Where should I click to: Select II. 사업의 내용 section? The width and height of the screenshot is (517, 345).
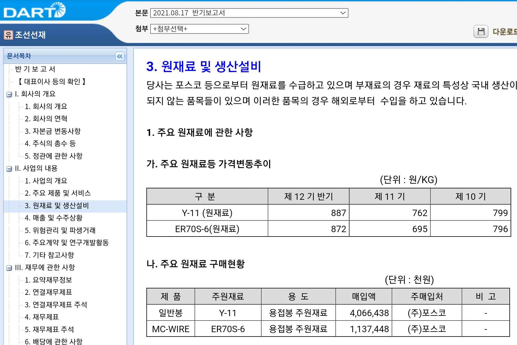point(36,168)
